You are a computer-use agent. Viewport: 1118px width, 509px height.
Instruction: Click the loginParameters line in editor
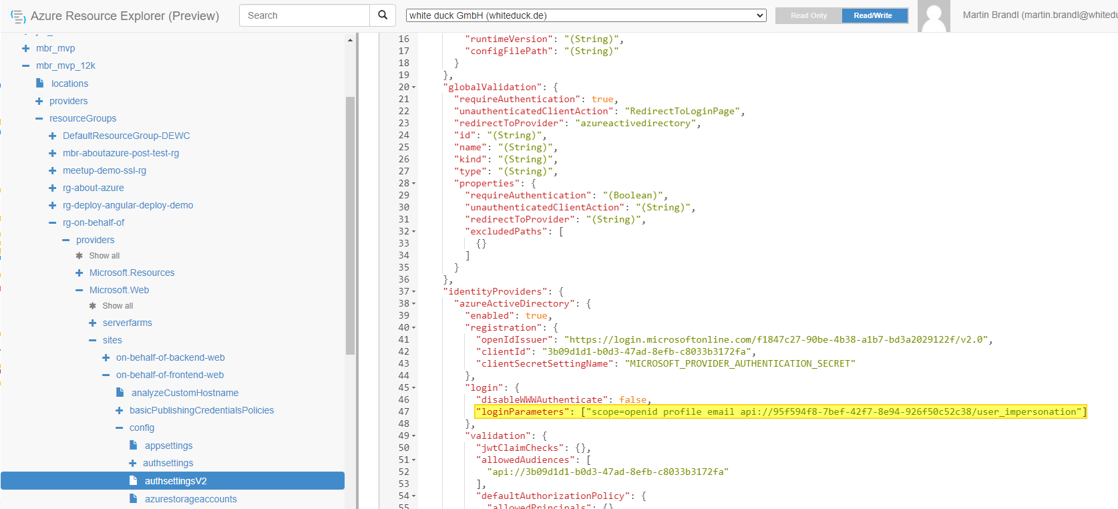pos(781,411)
